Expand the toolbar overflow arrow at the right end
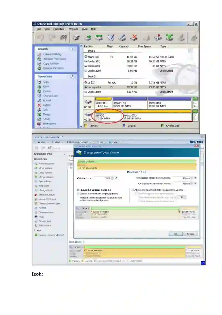This screenshot has height=315, width=222. (x=197, y=38)
